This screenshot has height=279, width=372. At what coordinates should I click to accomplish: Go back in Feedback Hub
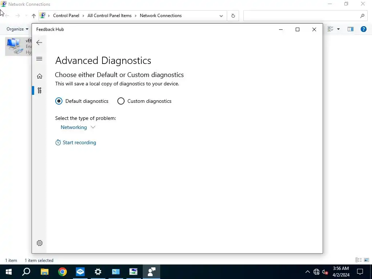[39, 43]
